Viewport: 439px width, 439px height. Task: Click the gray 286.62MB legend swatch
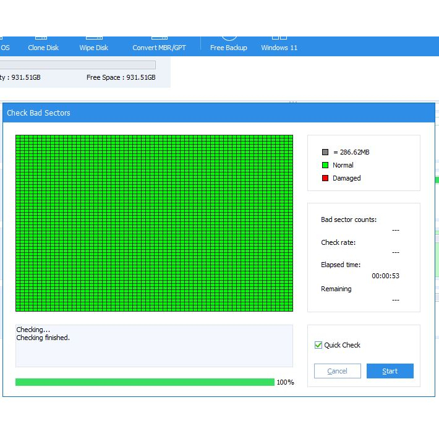[x=325, y=152]
